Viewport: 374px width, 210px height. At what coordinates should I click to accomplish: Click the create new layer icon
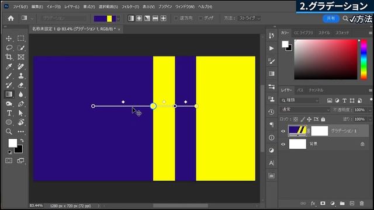click(352, 204)
